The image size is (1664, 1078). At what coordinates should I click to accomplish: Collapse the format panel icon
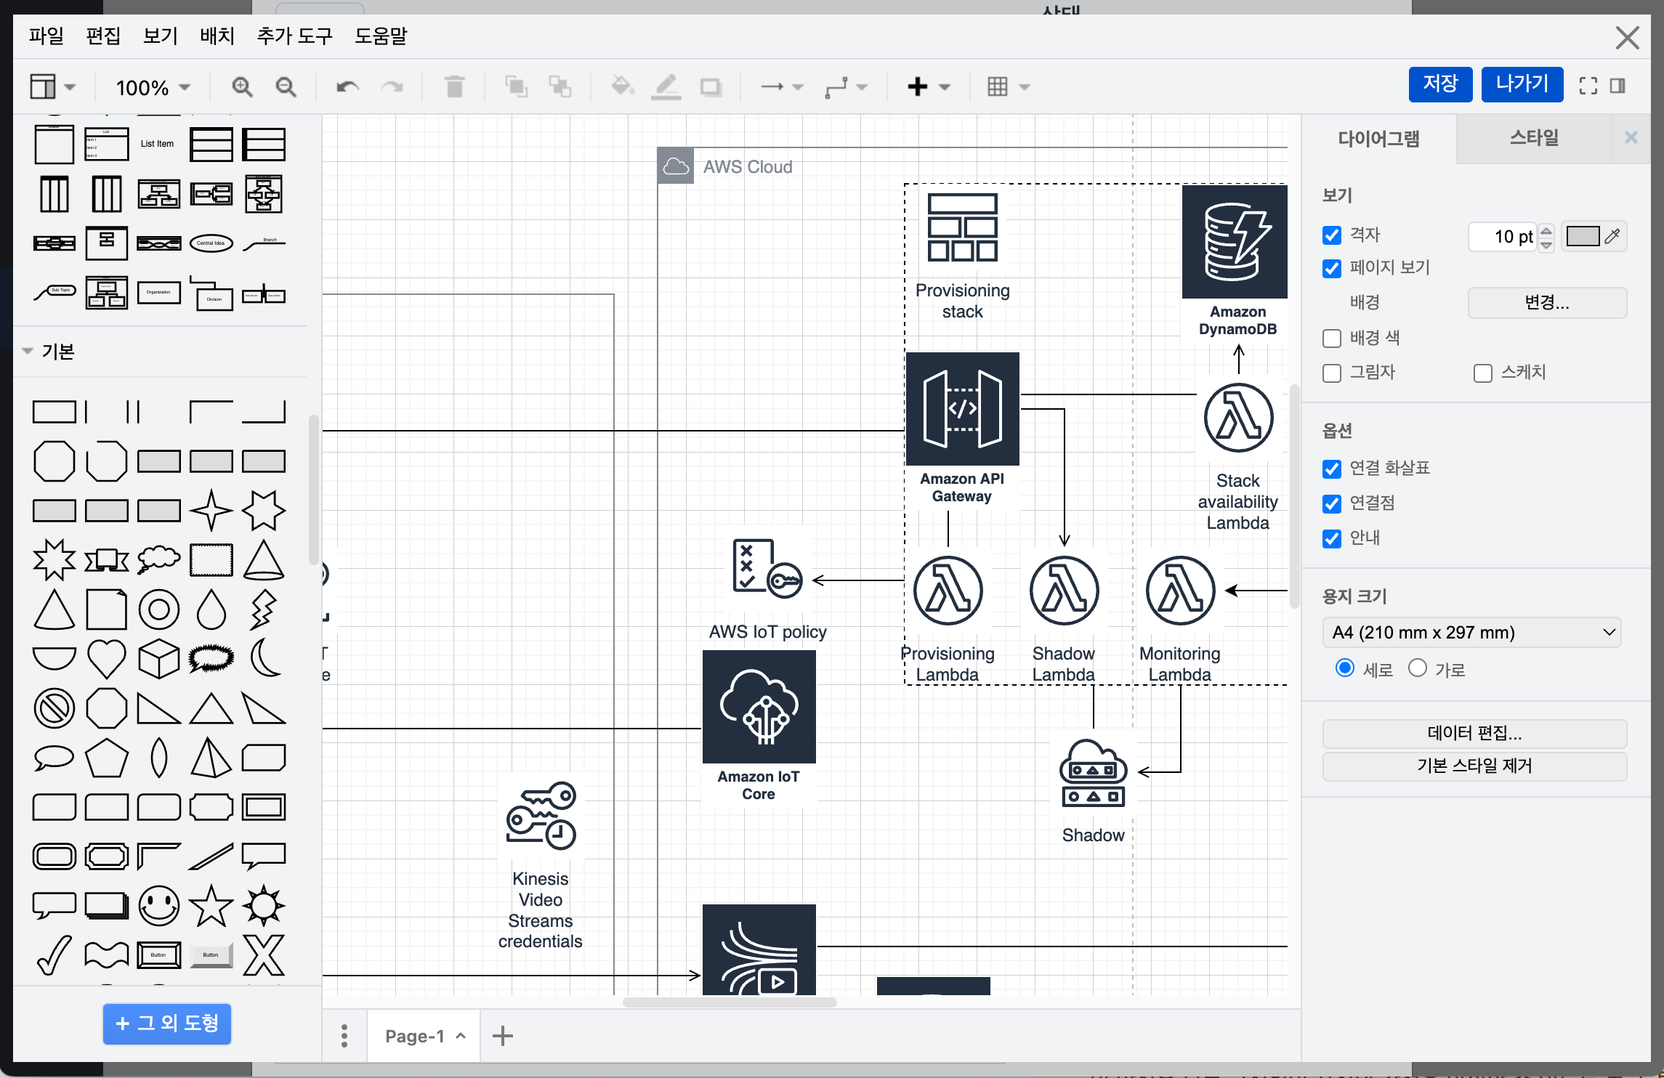1617,86
